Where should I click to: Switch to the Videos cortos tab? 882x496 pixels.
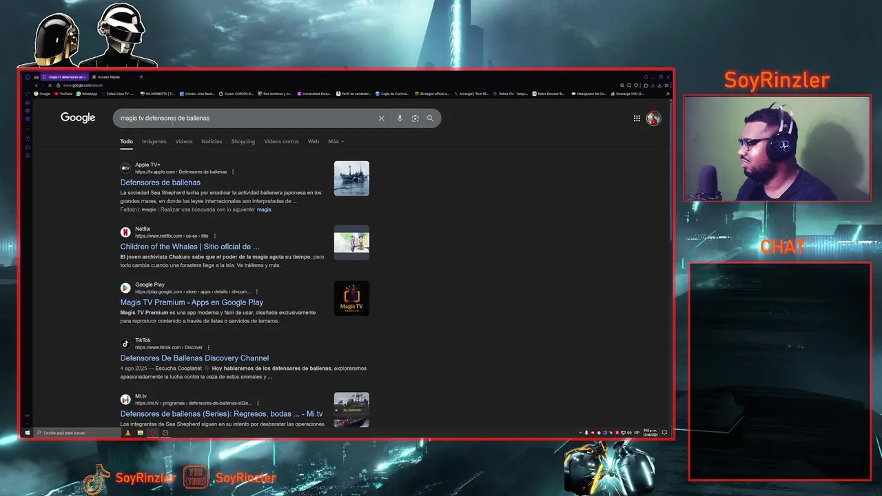pos(281,141)
